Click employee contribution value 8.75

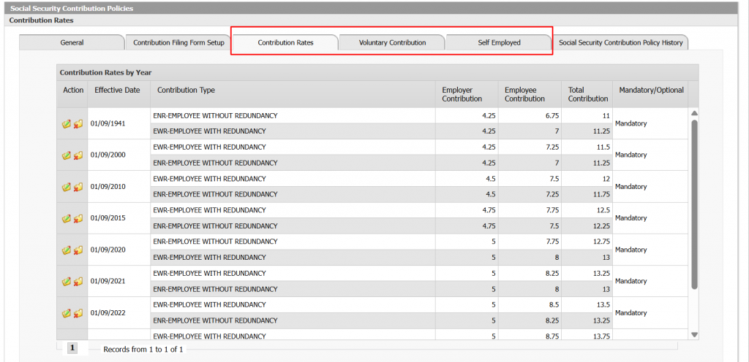click(552, 336)
